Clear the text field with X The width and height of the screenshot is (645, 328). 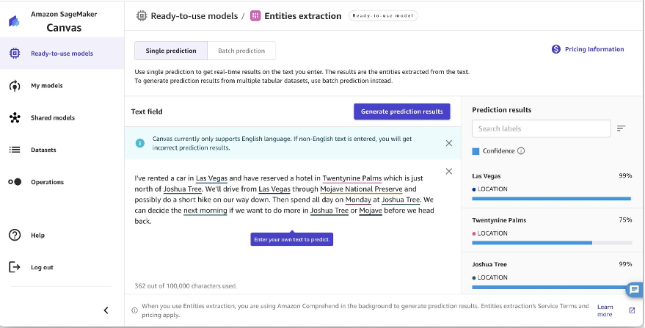(449, 171)
